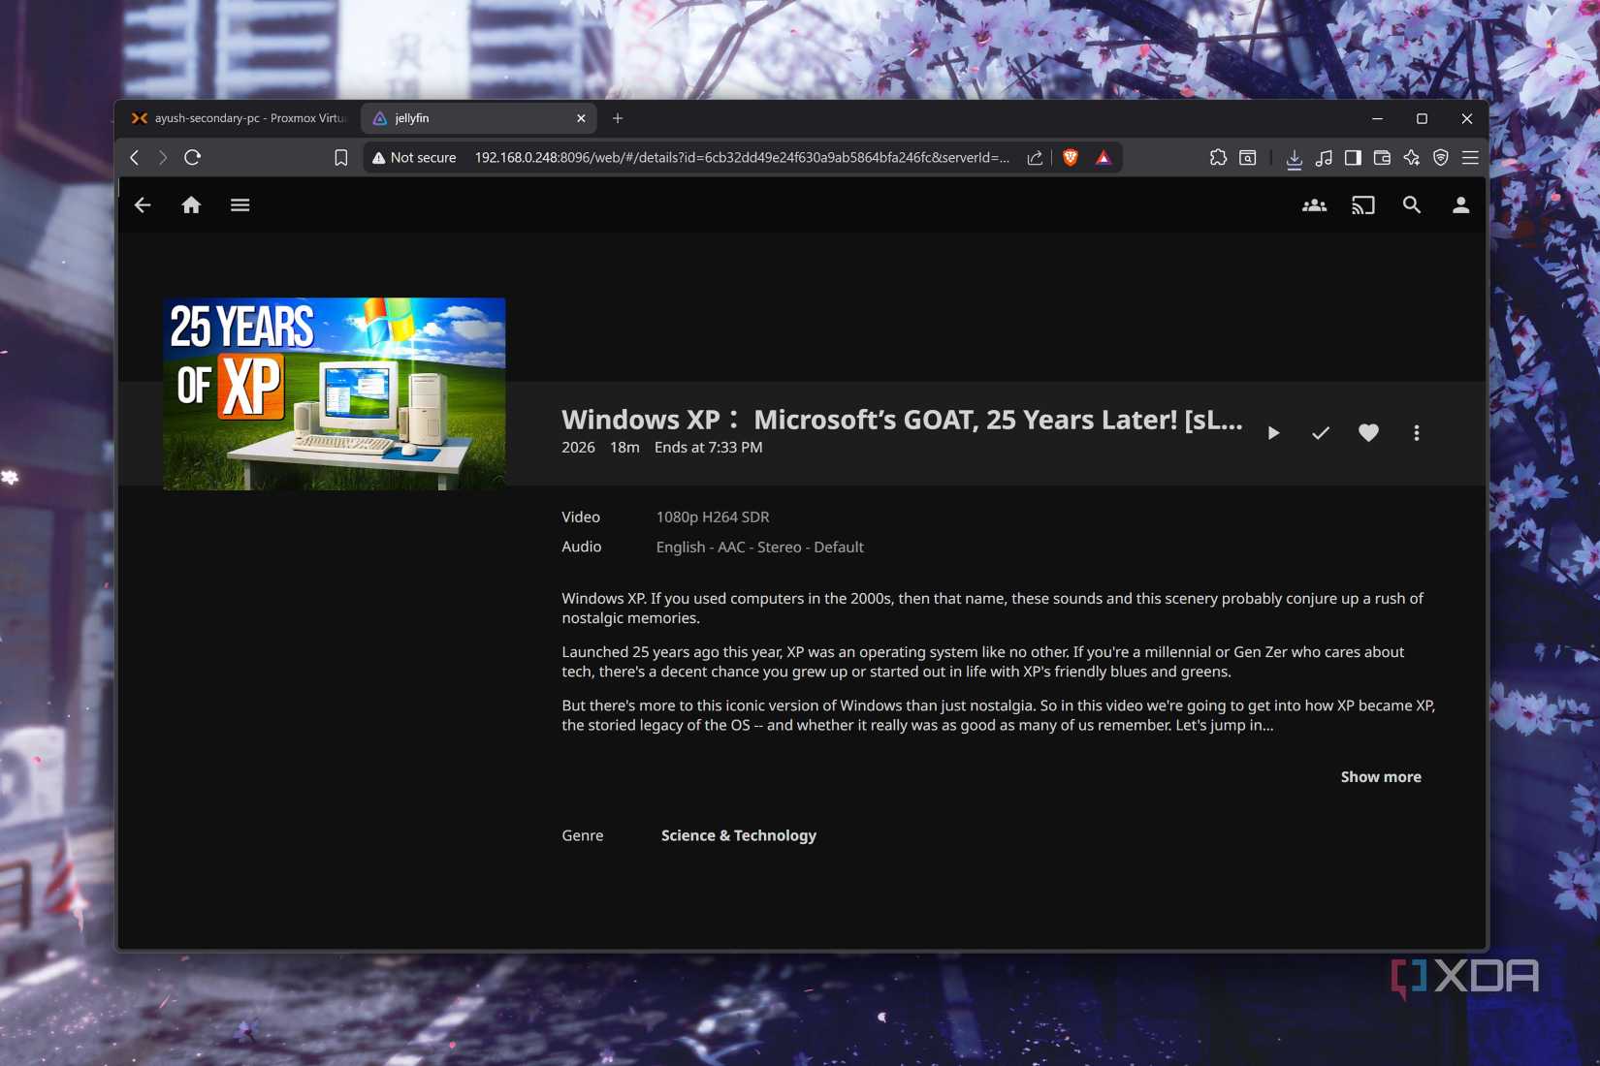
Task: Click the 25 Years of XP thumbnail
Action: click(x=335, y=393)
